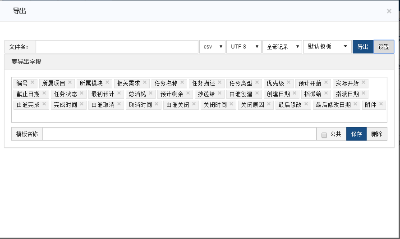The width and height of the screenshot is (400, 239).
Task: Open the csv file format dropdown
Action: 212,47
